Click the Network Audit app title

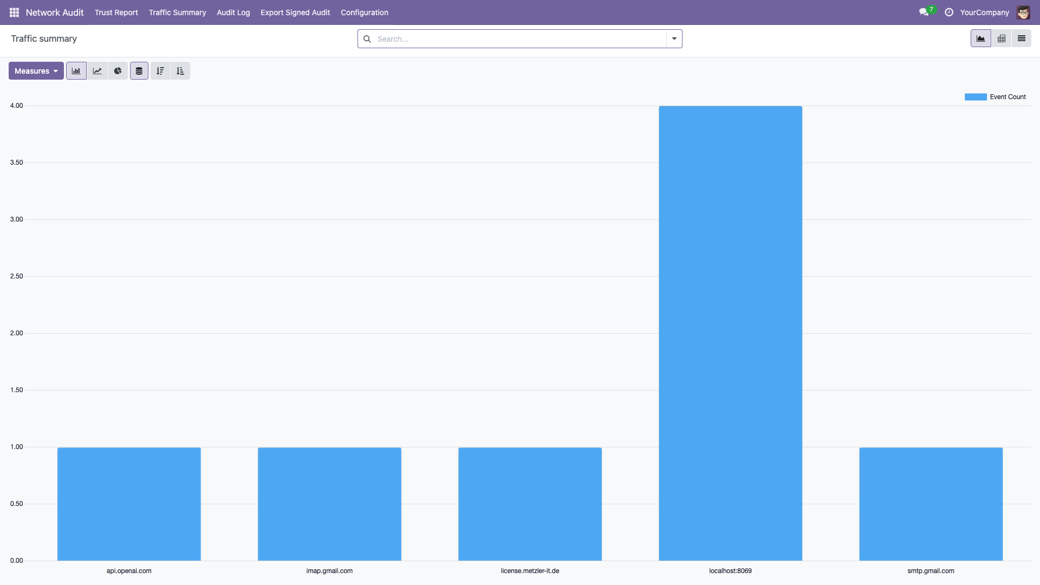pos(55,12)
